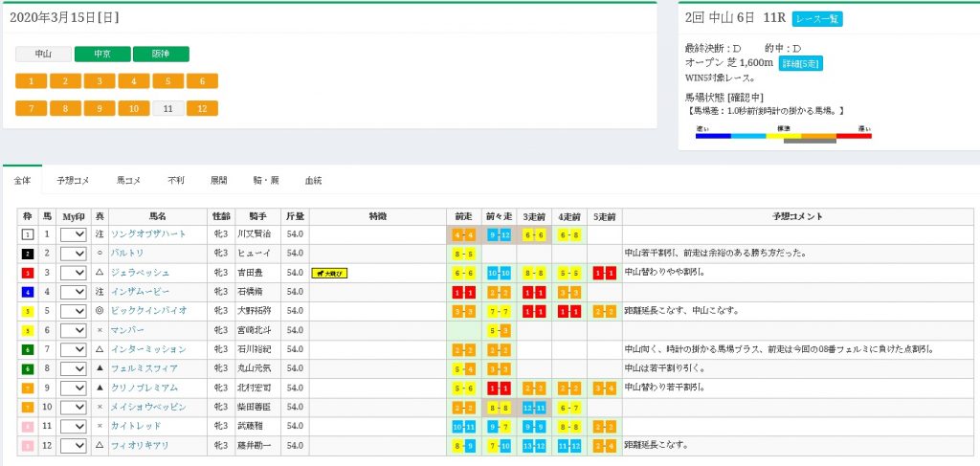Click the 大跳び badge in ジェラペッシュ's row
The height and width of the screenshot is (466, 980).
329,273
